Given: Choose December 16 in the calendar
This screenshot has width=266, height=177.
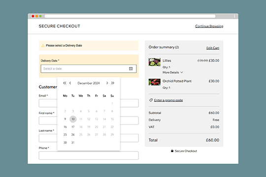Looking at the screenshot, I should [x=65, y=127].
